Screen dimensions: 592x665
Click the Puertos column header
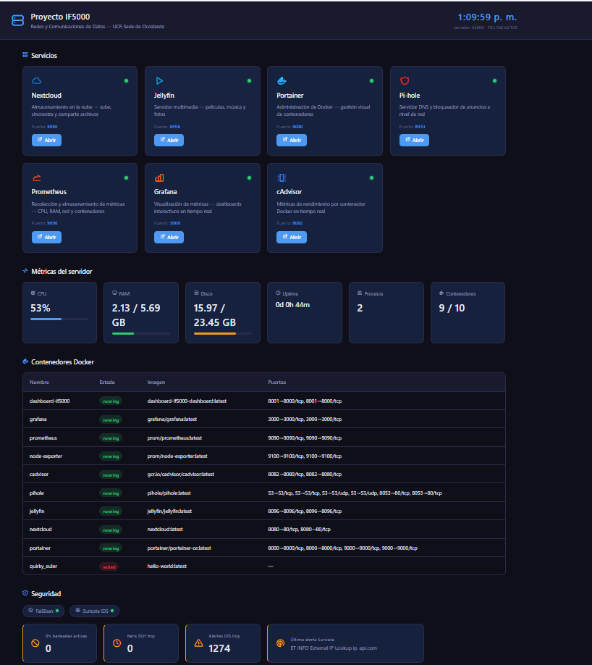pos(277,382)
